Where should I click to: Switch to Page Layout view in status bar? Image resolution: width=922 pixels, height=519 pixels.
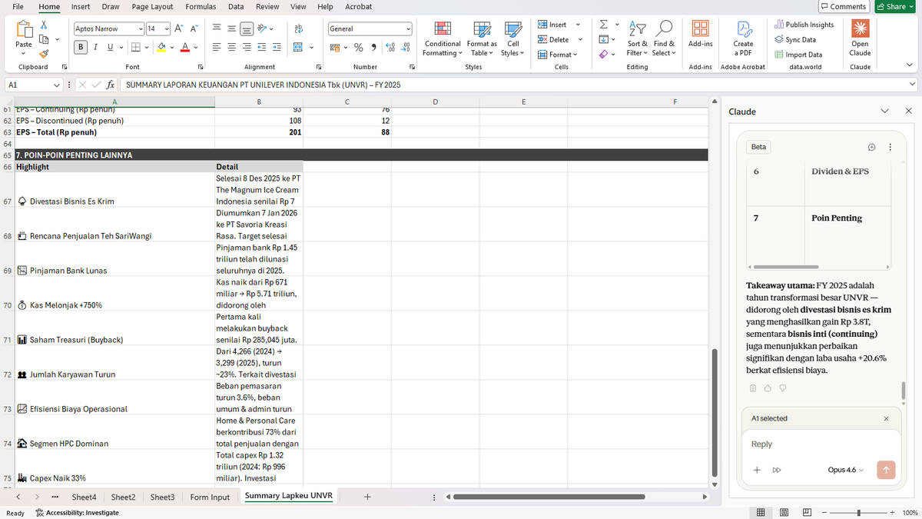coord(784,513)
